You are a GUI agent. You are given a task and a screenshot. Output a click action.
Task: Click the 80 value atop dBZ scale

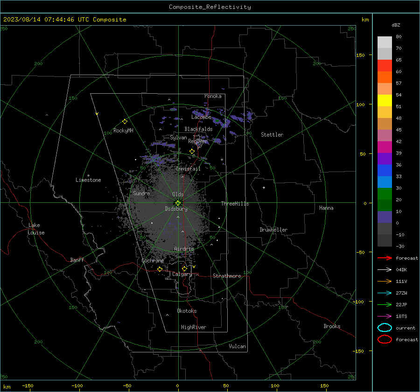pos(399,37)
